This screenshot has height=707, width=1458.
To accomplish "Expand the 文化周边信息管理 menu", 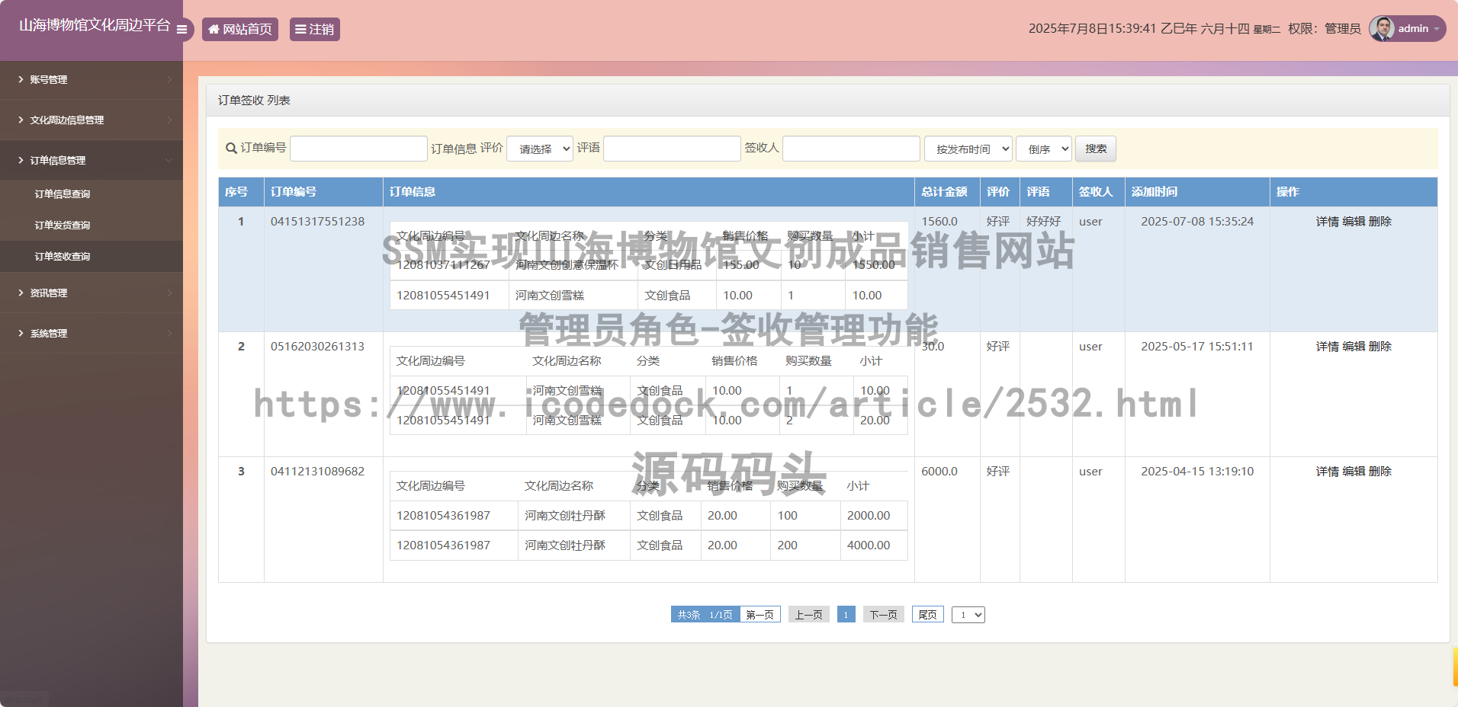I will tap(92, 120).
